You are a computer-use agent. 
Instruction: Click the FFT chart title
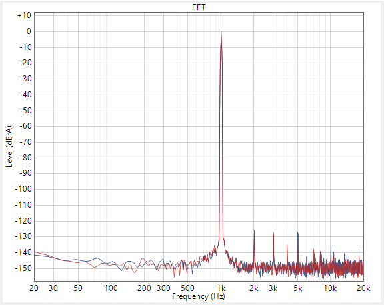pyautogui.click(x=199, y=7)
